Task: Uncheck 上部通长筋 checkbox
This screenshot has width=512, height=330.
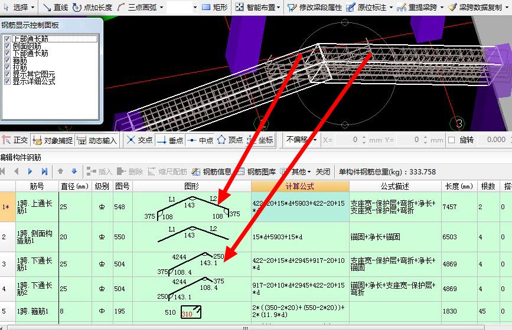Action: coord(7,39)
